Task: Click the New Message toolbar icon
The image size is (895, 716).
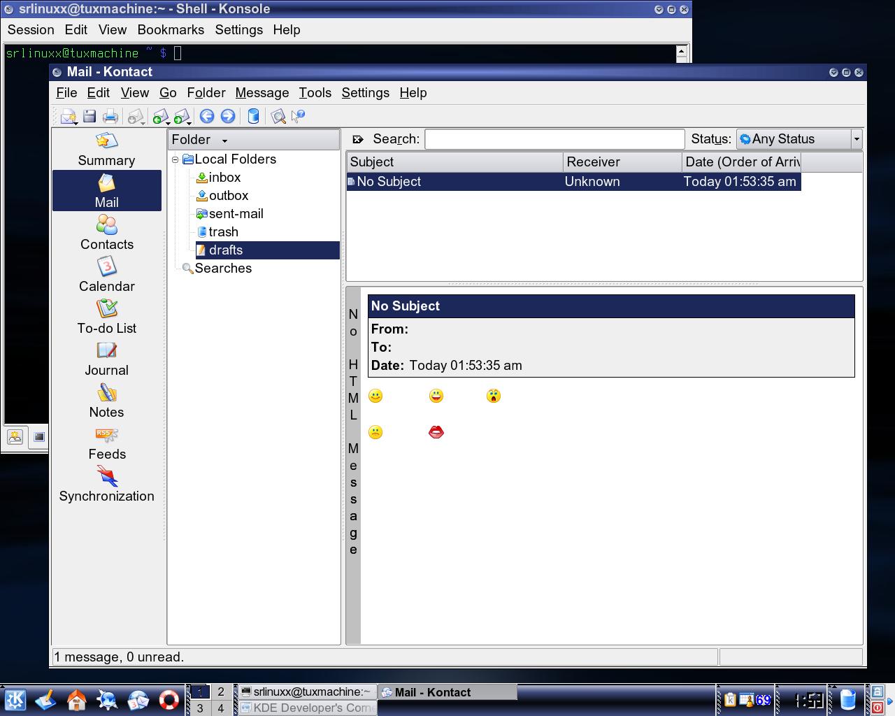Action: tap(67, 116)
